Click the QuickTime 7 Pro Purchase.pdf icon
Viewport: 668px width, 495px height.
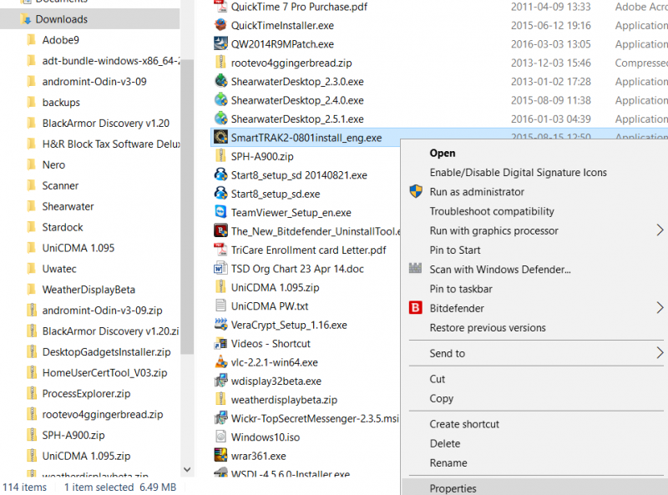220,7
